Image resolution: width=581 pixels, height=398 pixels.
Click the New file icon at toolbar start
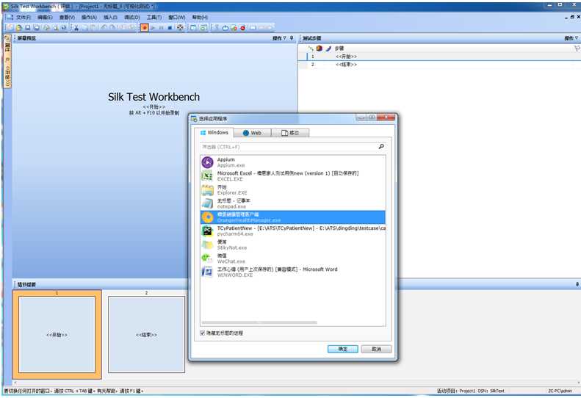(x=10, y=28)
